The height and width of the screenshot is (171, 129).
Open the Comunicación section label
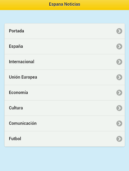(23, 123)
